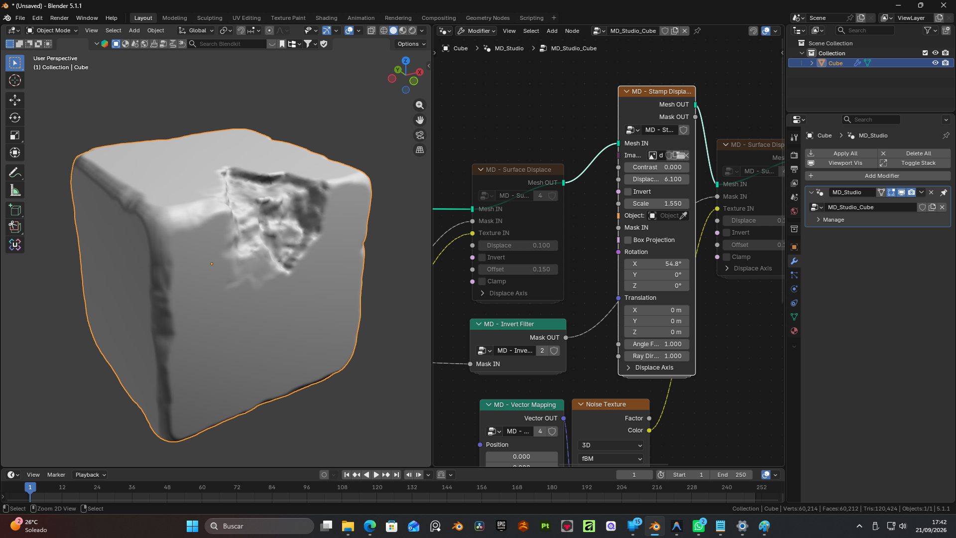Click the viewport zoom magnifier icon
This screenshot has height=538, width=956.
click(x=420, y=105)
